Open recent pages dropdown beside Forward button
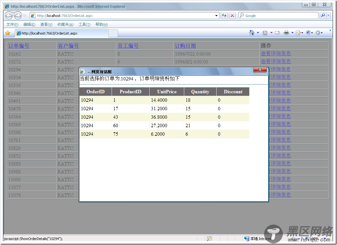Screen dimensions: 337x245 coord(25,16)
